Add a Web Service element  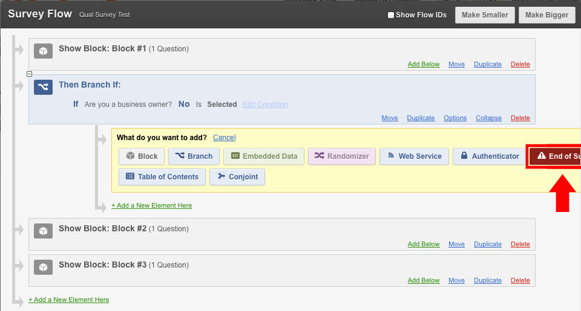[415, 156]
